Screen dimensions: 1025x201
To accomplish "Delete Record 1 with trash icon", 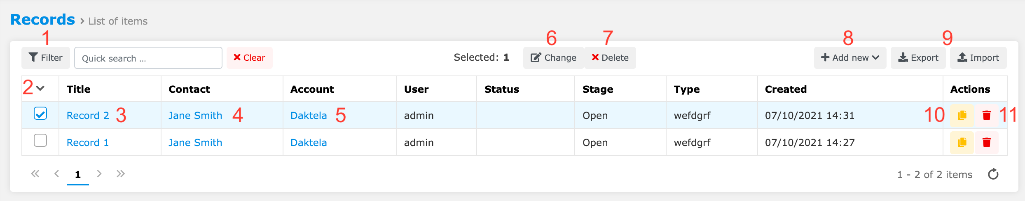I will pos(986,143).
